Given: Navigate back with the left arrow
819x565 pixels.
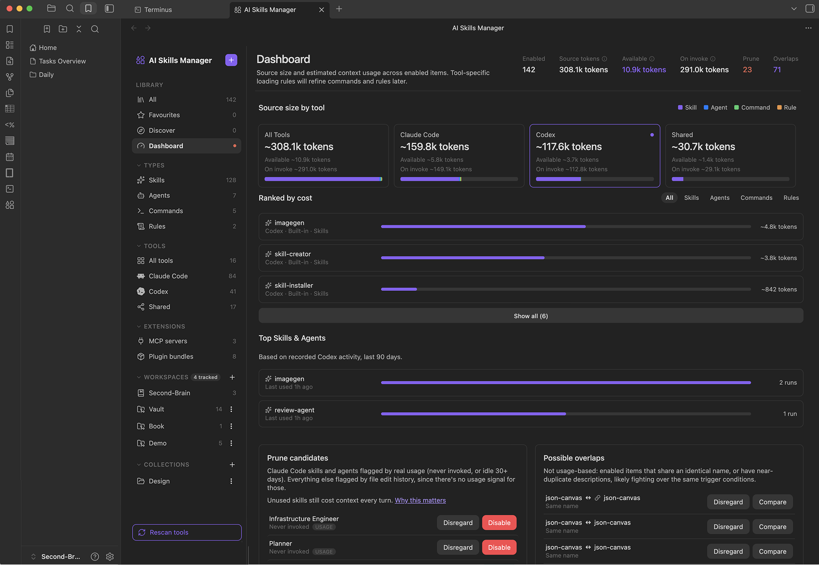Looking at the screenshot, I should coord(134,28).
